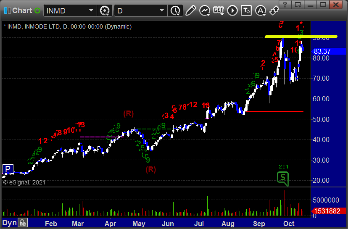Click the green S speech bubble marker
Screen dimensions: 348x229
[283, 179]
